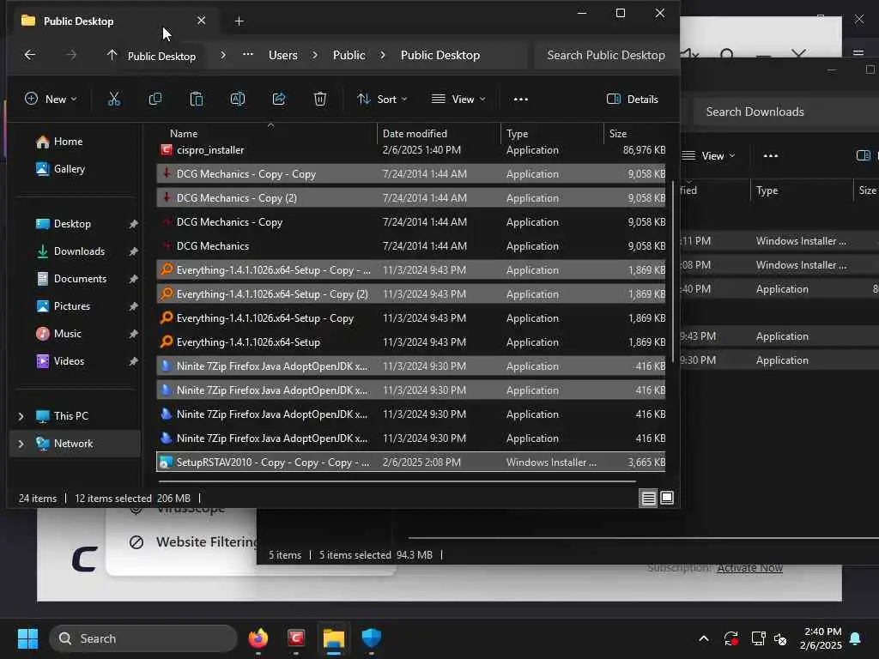Click the horizontal scrollbar under file list
Image resolution: width=879 pixels, height=659 pixels.
(x=397, y=481)
